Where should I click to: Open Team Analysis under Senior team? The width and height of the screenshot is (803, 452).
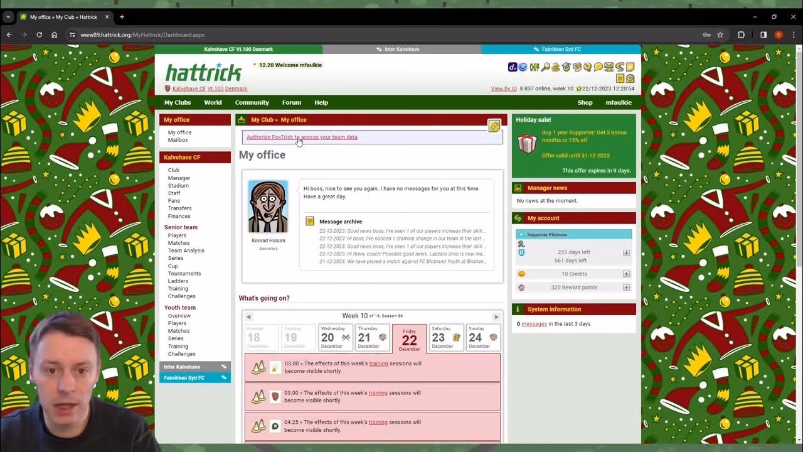[186, 250]
